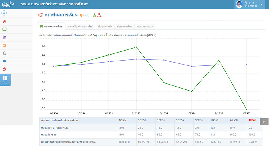The image size is (269, 146).
Task: Click scroll-to-top double chevron button
Action: [264, 121]
